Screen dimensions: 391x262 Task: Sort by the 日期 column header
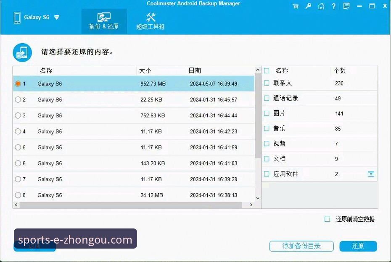[220, 71]
